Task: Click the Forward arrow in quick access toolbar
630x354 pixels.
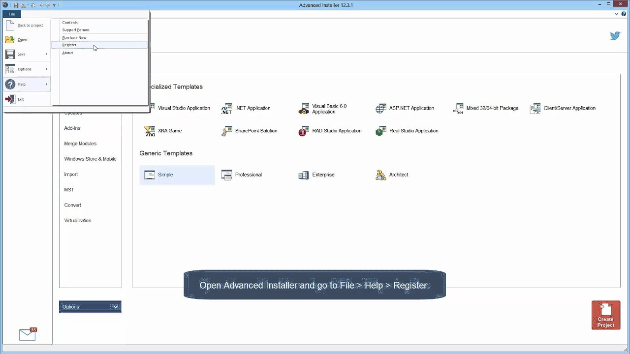Action: [48, 5]
